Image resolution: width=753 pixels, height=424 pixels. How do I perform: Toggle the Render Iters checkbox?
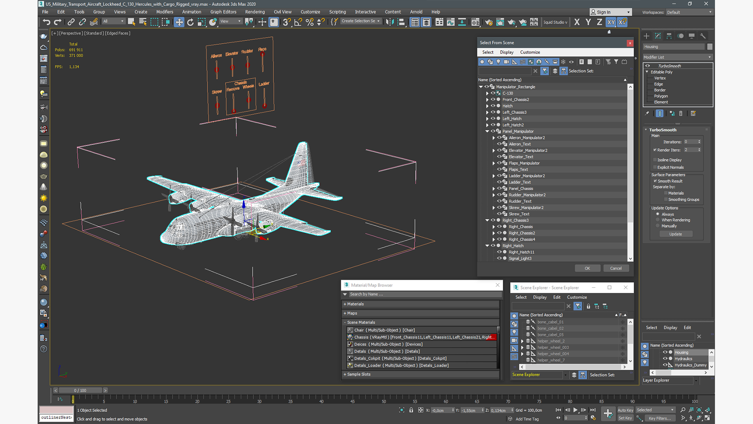click(x=655, y=150)
